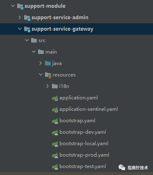Image resolution: width=153 pixels, height=175 pixels.
Task: Click the support-module module icon
Action: 20,7
